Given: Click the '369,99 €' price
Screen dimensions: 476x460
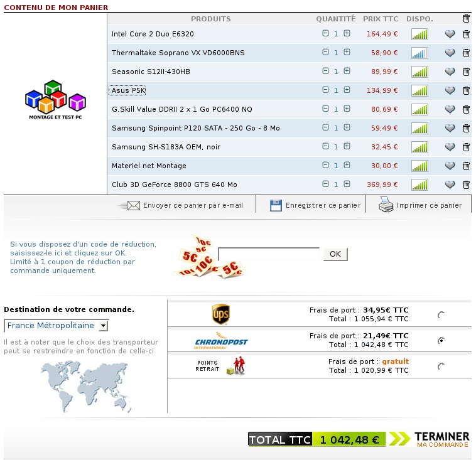Looking at the screenshot, I should pos(382,185).
